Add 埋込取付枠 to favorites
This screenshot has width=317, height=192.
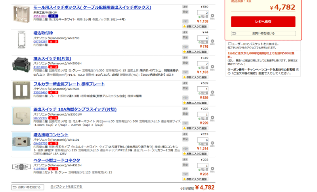point(195,52)
